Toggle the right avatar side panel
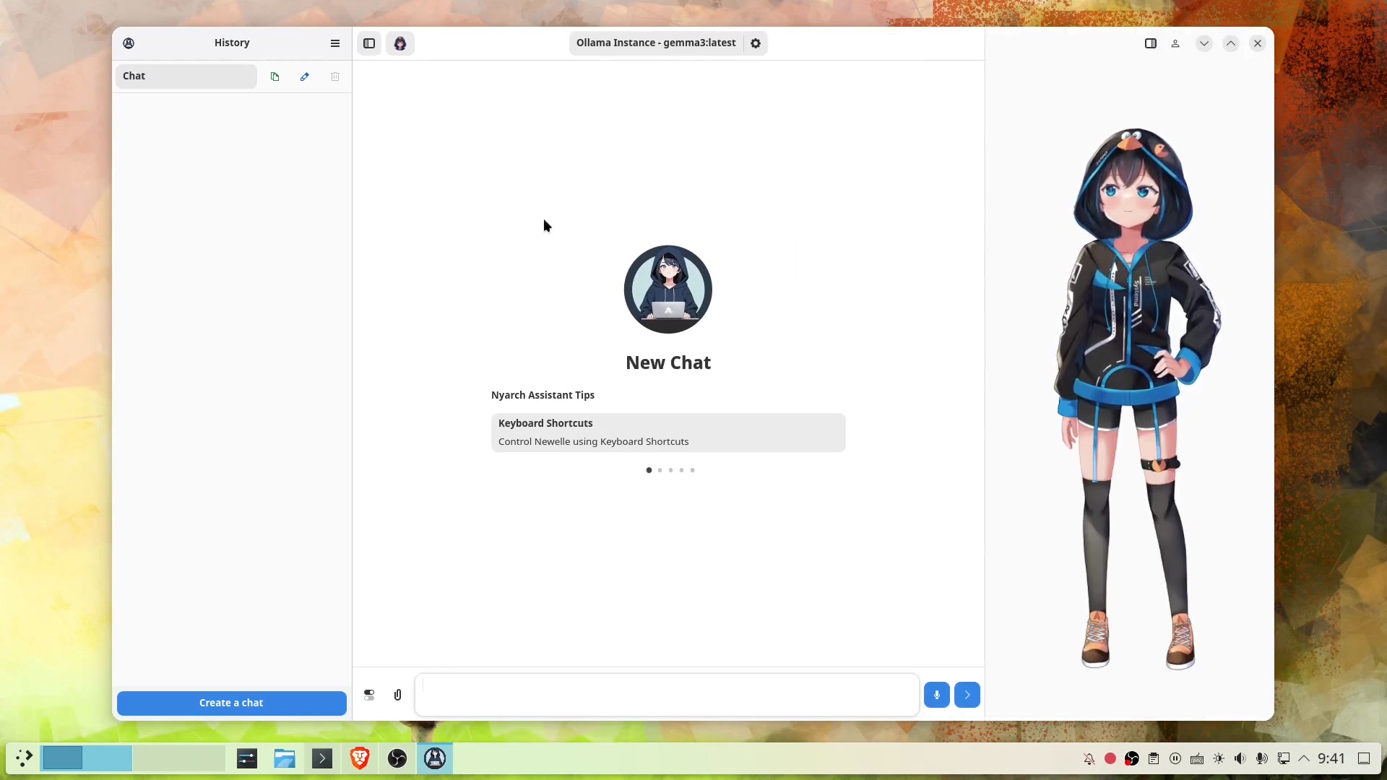Screen dimensions: 1387x780 (x=1151, y=43)
